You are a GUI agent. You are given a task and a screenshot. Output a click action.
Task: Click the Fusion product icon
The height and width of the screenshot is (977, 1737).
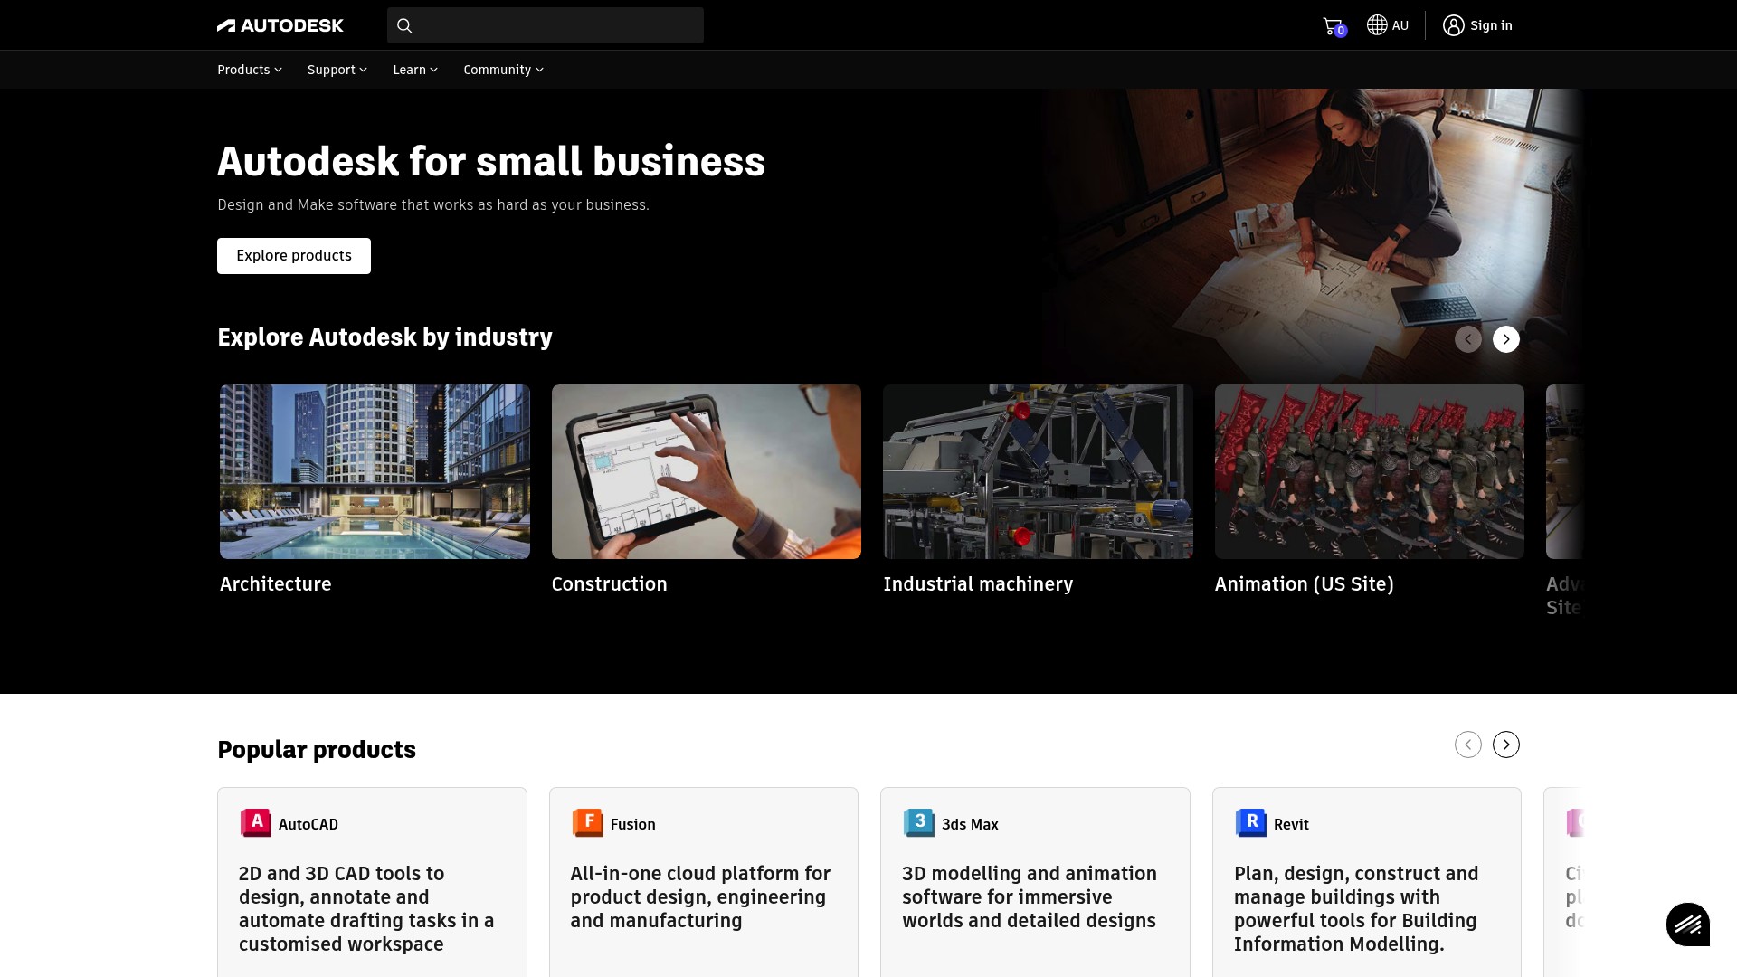(x=588, y=823)
